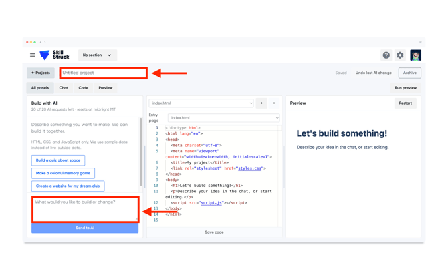The width and height of the screenshot is (448, 279).
Task: Choose Make a colorful memory game suggestion
Action: point(63,173)
